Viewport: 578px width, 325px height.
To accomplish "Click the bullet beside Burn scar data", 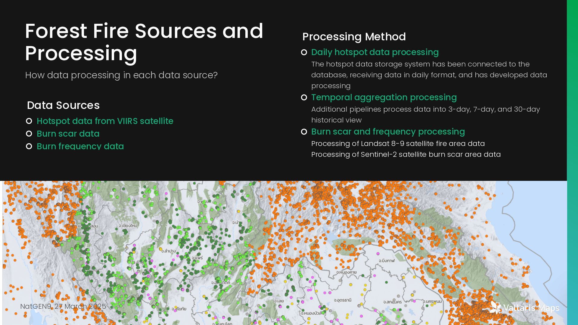I will pyautogui.click(x=29, y=134).
